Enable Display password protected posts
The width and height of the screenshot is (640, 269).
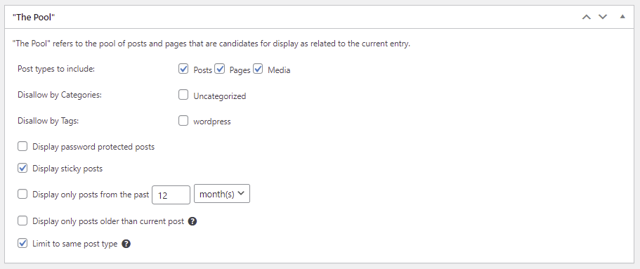22,146
